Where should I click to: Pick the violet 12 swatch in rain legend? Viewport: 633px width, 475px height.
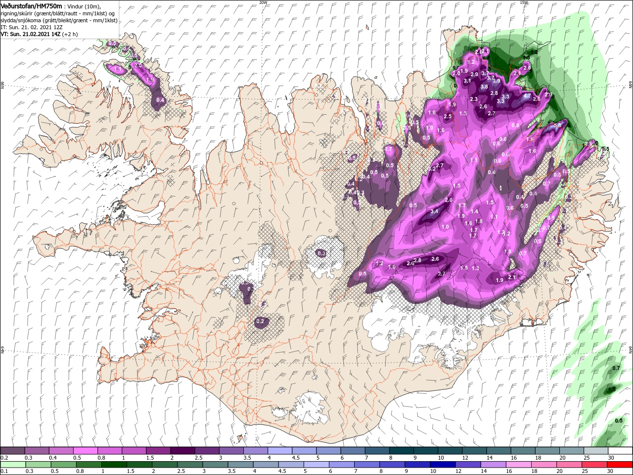(467, 464)
